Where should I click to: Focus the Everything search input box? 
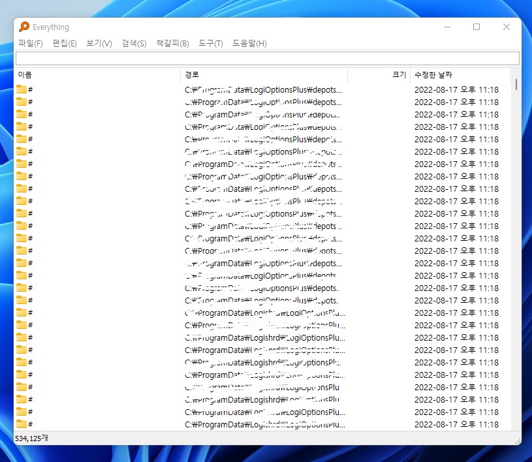coord(268,58)
